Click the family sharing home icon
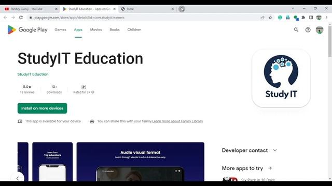 (x=92, y=121)
